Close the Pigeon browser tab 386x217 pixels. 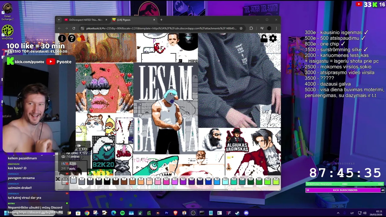pos(154,20)
